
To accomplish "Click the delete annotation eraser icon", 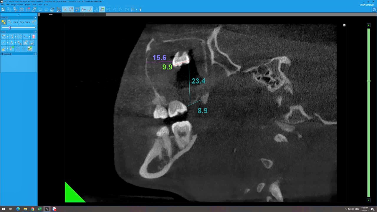I will (x=34, y=37).
